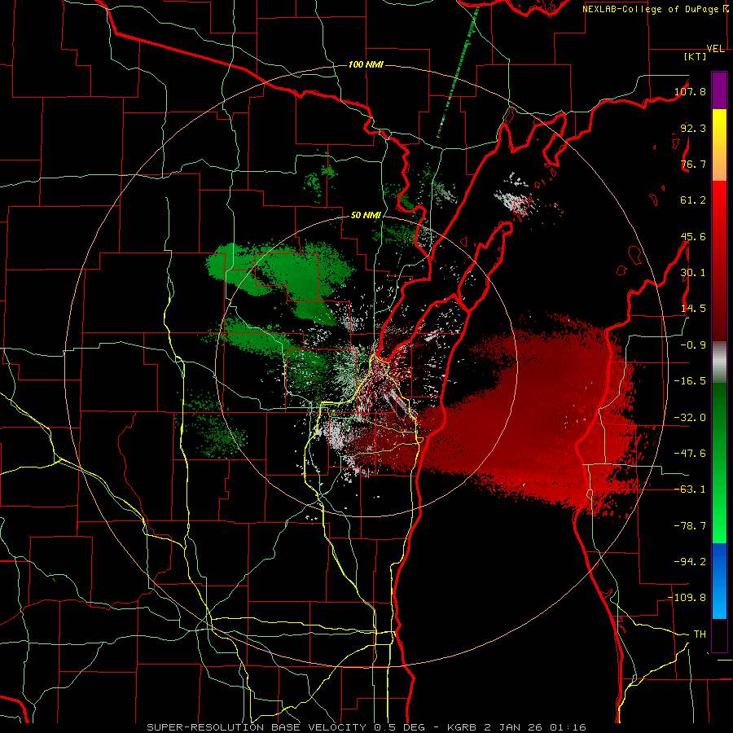Click the [KT] units label
The width and height of the screenshot is (733, 733).
point(696,56)
